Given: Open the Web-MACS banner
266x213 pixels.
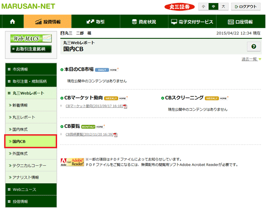Looking at the screenshot, I should [x=31, y=38].
